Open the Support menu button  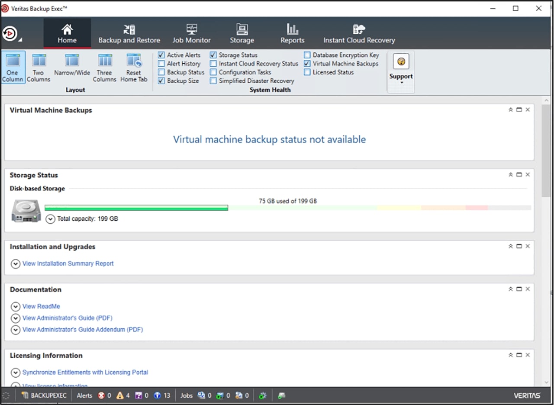point(401,72)
